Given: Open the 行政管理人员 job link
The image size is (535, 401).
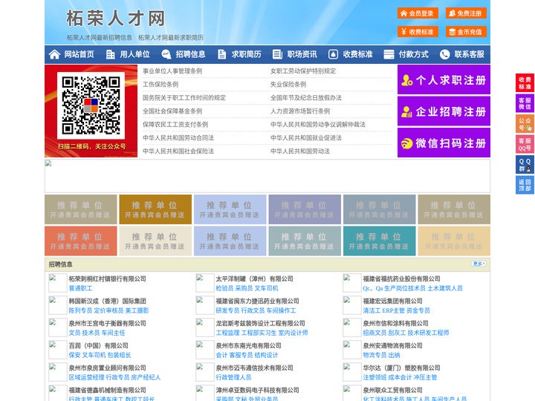Looking at the screenshot, I should click(x=233, y=377).
